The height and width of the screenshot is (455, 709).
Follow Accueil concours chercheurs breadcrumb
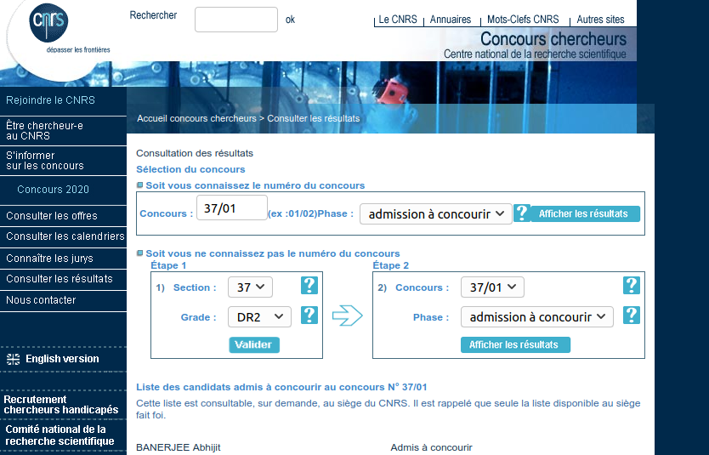click(196, 118)
